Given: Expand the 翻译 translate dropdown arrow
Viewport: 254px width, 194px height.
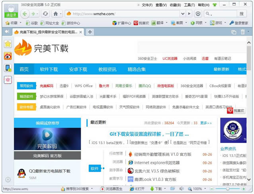Looking at the screenshot, I should tap(167, 23).
